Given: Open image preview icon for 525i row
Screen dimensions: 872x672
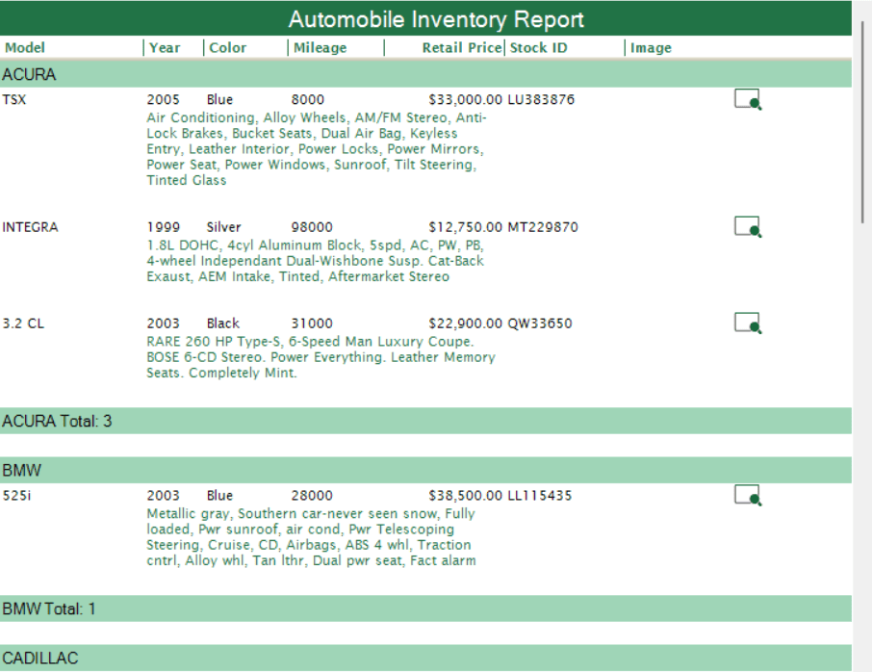Looking at the screenshot, I should (748, 495).
